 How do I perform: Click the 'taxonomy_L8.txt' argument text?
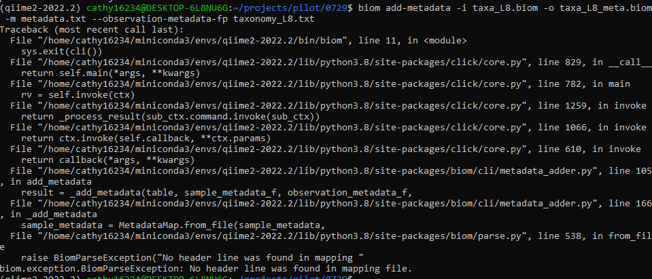point(273,19)
